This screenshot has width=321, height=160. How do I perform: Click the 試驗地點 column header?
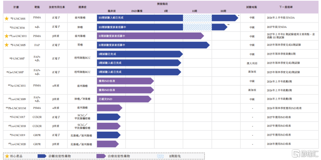pos(252,7)
